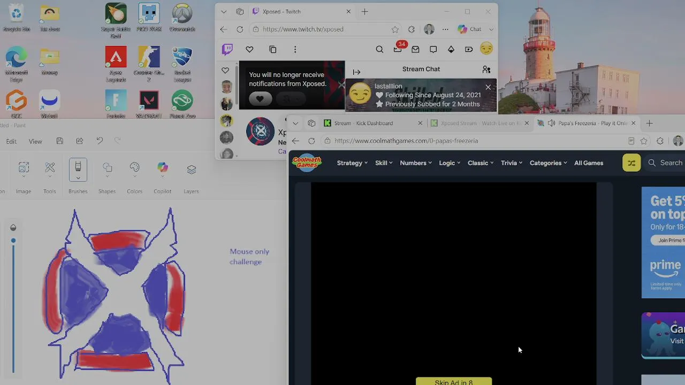Screen dimensions: 685x385
Task: Open the Edit menu in Paint
Action: point(11,141)
